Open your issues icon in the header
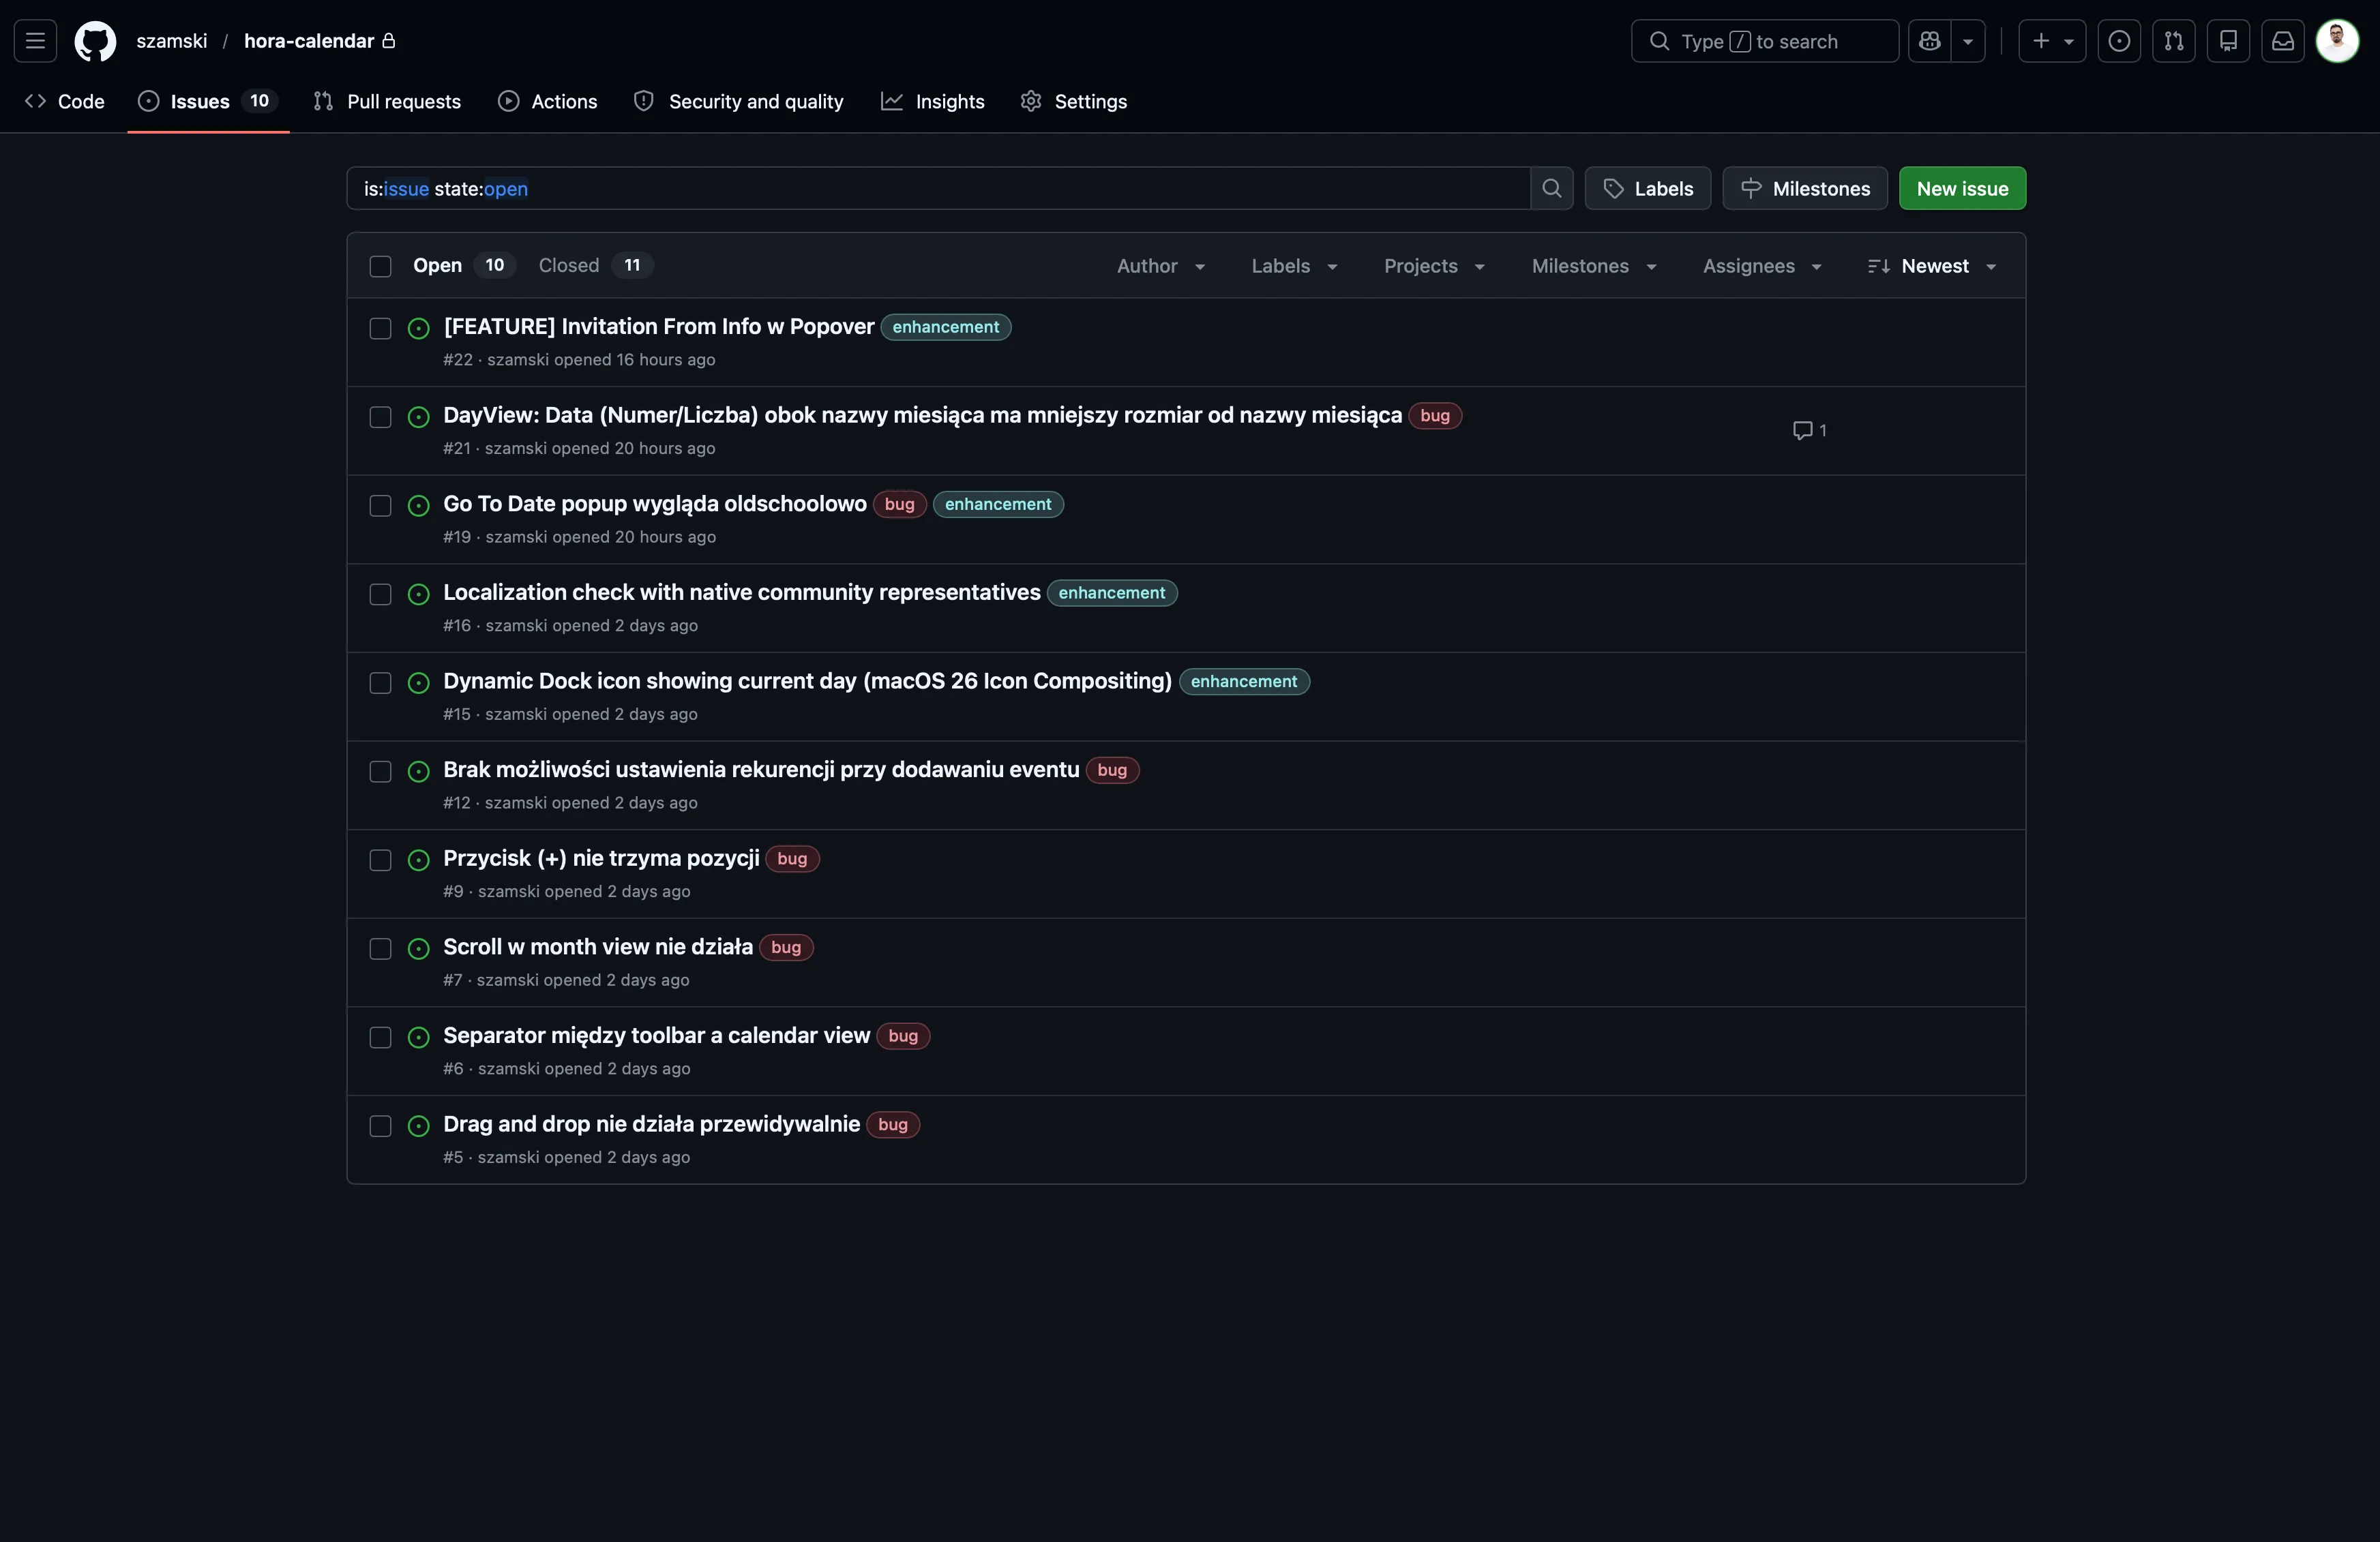This screenshot has width=2380, height=1542. [2121, 41]
